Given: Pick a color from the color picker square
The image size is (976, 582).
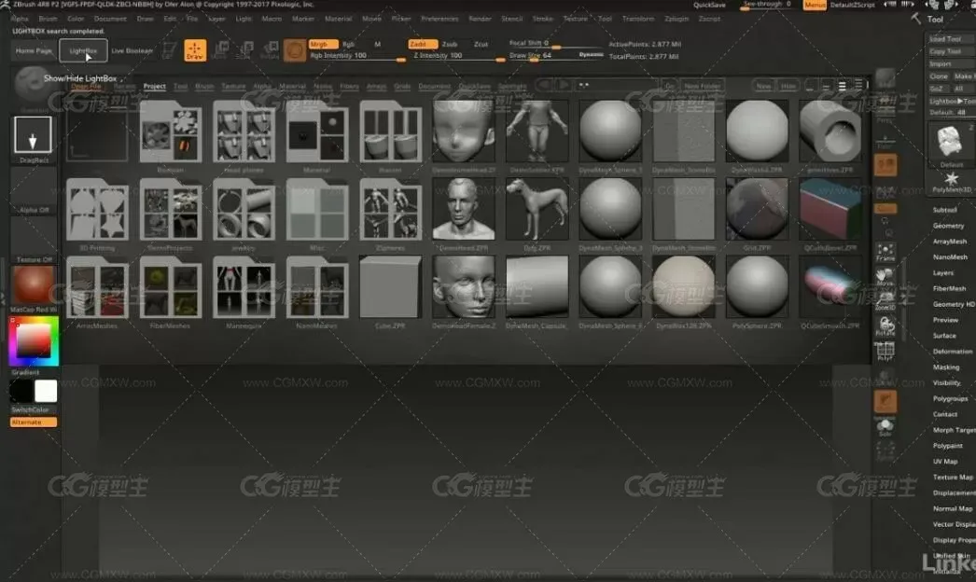Looking at the screenshot, I should (x=34, y=341).
